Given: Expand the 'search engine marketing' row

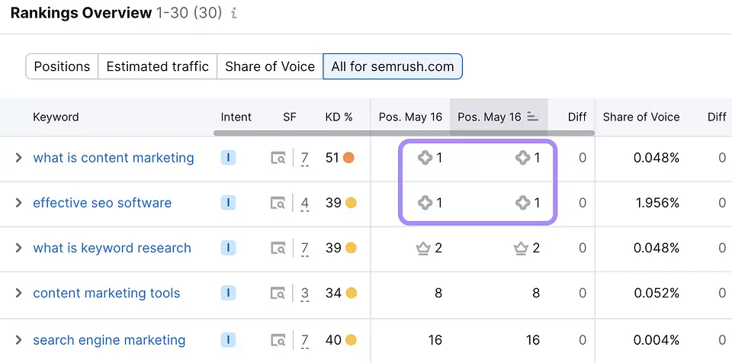Looking at the screenshot, I should coord(18,340).
